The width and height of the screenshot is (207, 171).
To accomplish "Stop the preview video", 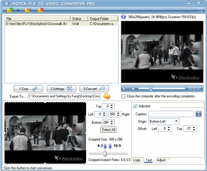I will click(133, 88).
